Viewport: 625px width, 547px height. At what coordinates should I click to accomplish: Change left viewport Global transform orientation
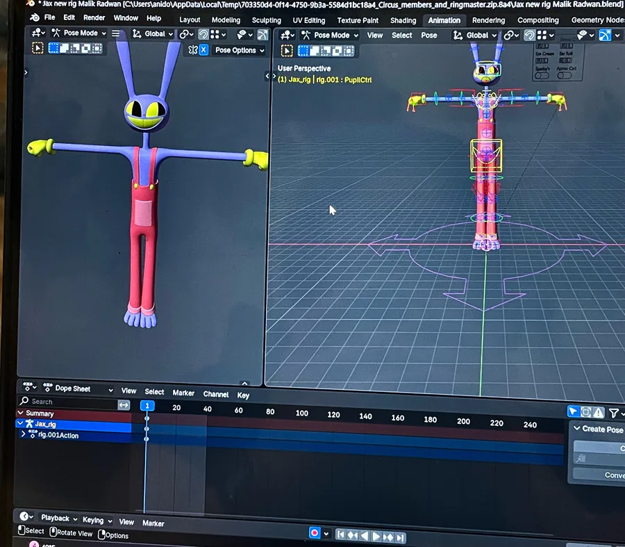(153, 34)
